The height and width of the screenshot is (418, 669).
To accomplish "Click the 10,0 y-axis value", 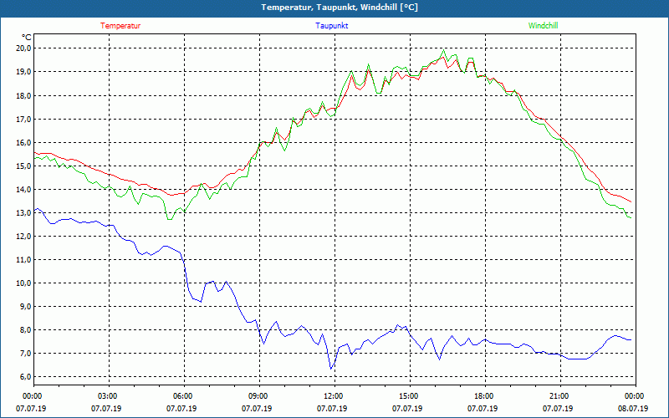I will [x=23, y=283].
